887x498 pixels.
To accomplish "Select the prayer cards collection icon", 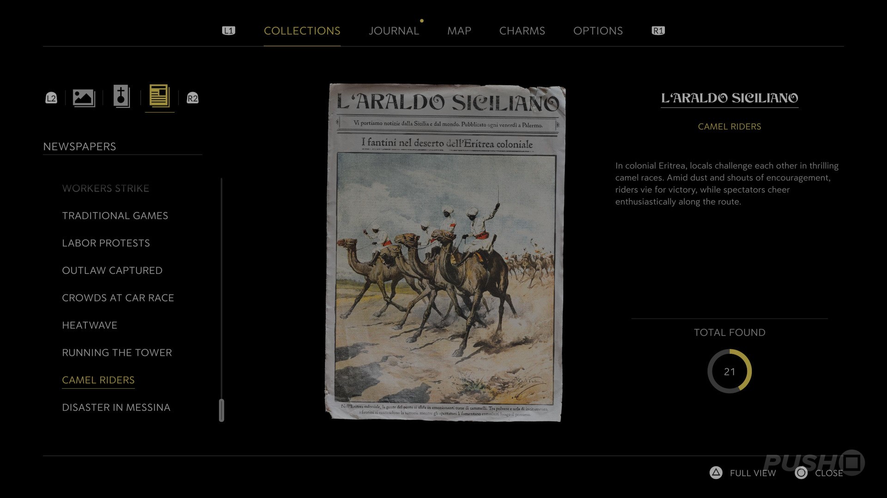I will pyautogui.click(x=122, y=97).
